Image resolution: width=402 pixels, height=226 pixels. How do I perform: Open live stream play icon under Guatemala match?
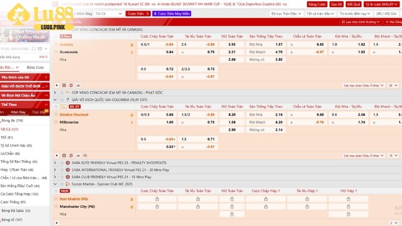click(56, 85)
